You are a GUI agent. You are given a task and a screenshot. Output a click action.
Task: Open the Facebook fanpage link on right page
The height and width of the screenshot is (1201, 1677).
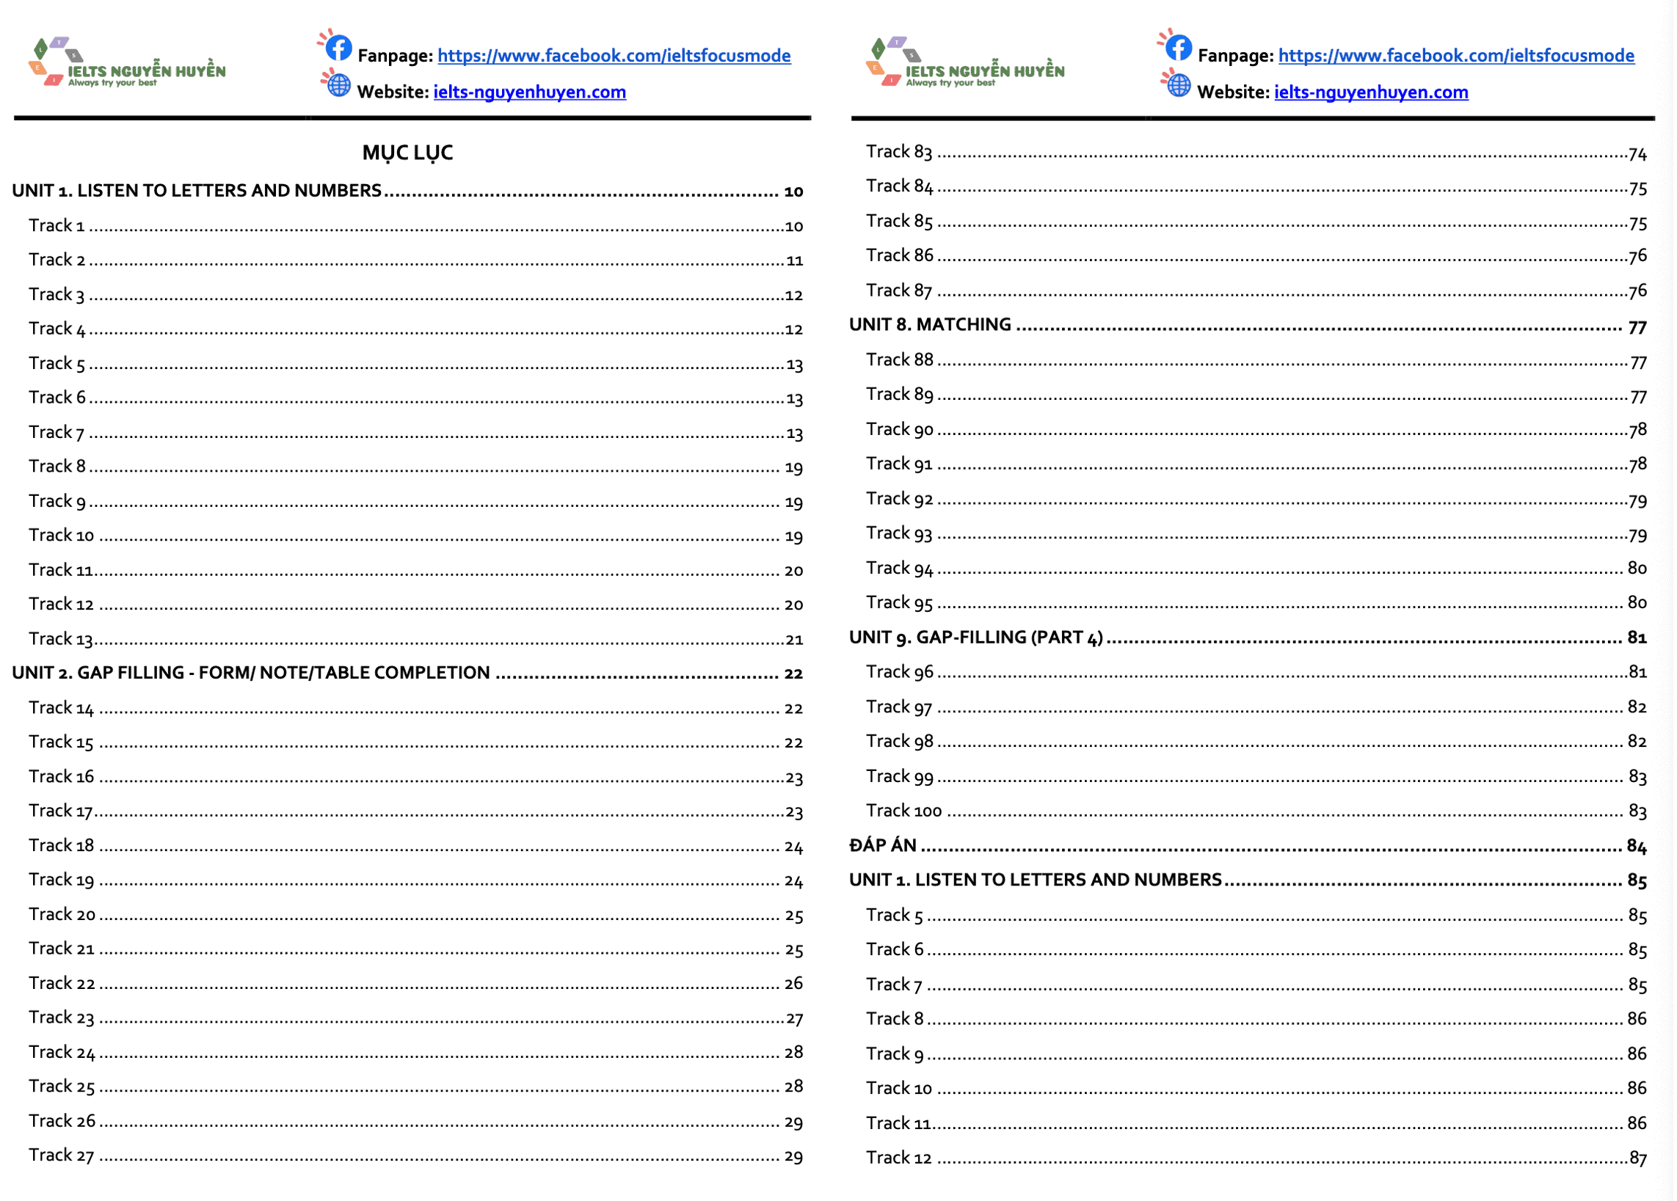[x=1456, y=56]
